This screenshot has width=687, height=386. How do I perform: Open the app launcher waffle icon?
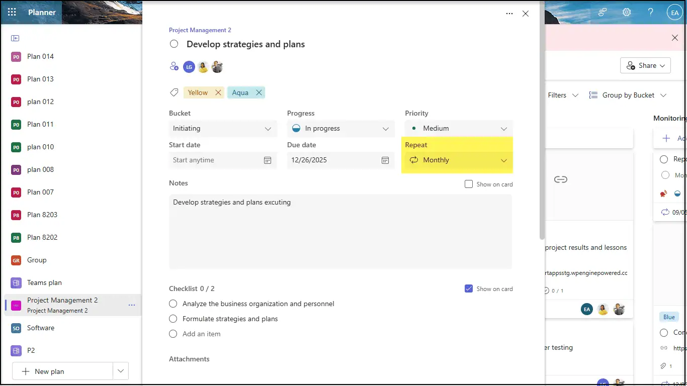pyautogui.click(x=12, y=12)
